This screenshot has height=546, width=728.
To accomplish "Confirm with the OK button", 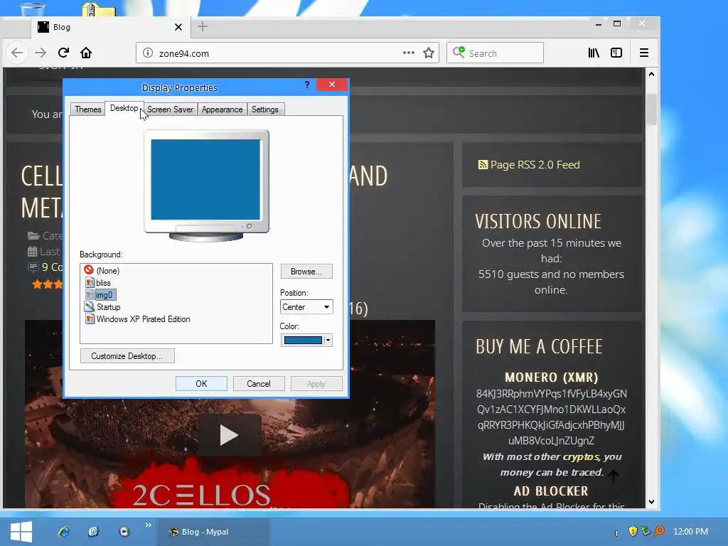I will pos(201,384).
